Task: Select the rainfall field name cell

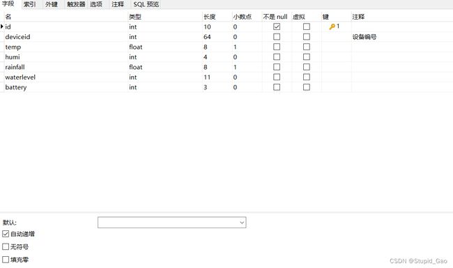Action: click(x=66, y=67)
